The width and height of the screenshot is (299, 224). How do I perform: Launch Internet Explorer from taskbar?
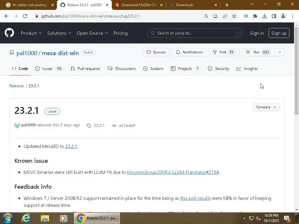coord(26,218)
